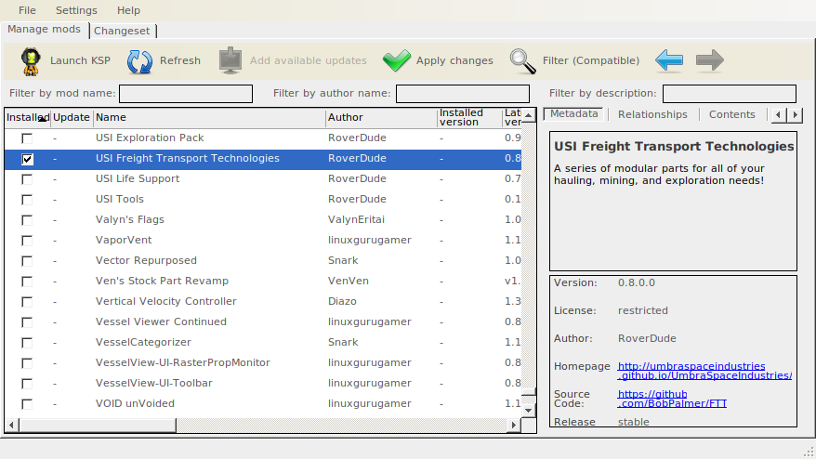Sort by the Author column header
This screenshot has height=459, width=816.
tap(381, 118)
